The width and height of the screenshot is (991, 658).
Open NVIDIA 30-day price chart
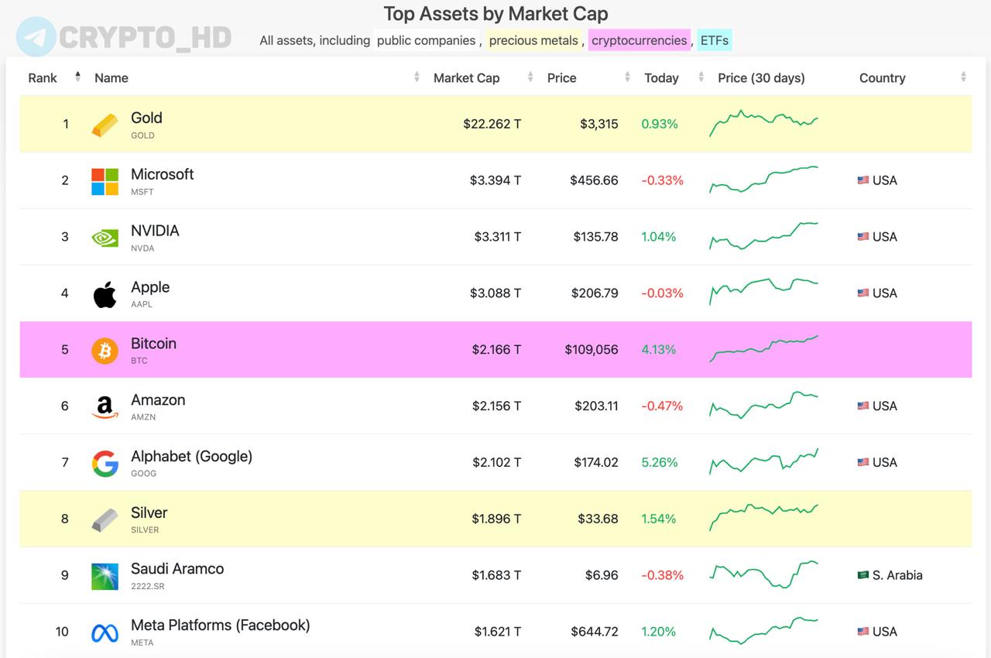coord(763,236)
